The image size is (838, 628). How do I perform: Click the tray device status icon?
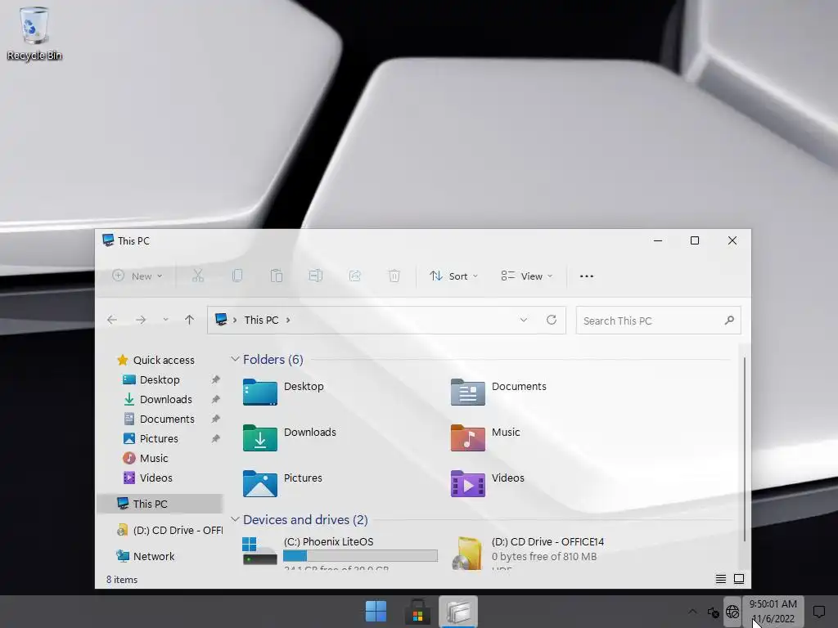click(713, 612)
